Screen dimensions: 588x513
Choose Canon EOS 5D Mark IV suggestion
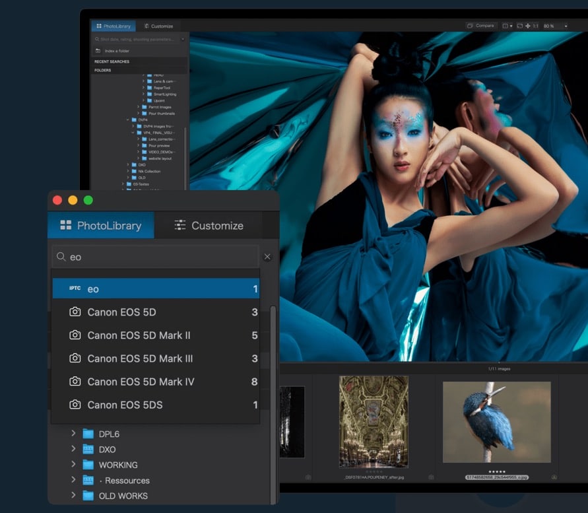pos(141,382)
